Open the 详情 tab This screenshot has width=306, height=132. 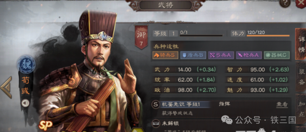click(x=301, y=44)
